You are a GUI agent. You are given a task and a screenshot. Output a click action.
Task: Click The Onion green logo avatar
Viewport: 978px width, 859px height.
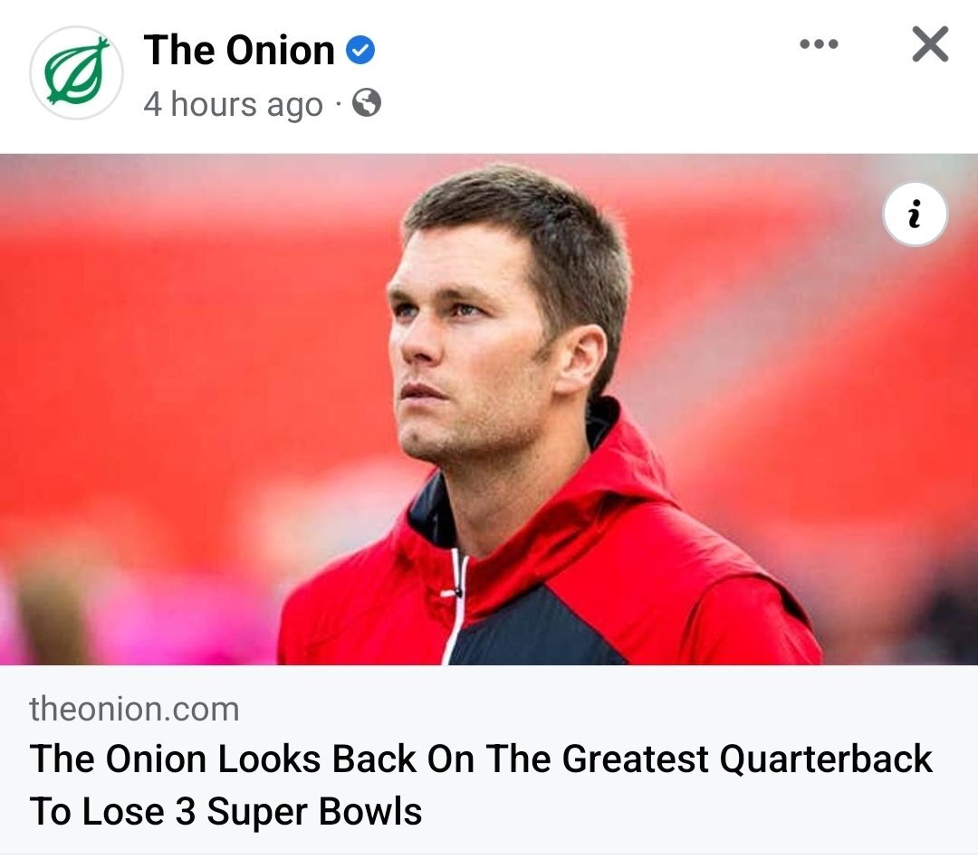click(76, 72)
